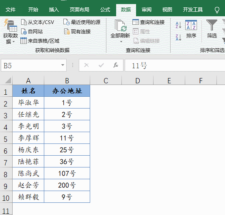Viewport: 225px width, 215px height.
Task: Click From Table/Range (来自表格/区域)
Action: click(40, 41)
